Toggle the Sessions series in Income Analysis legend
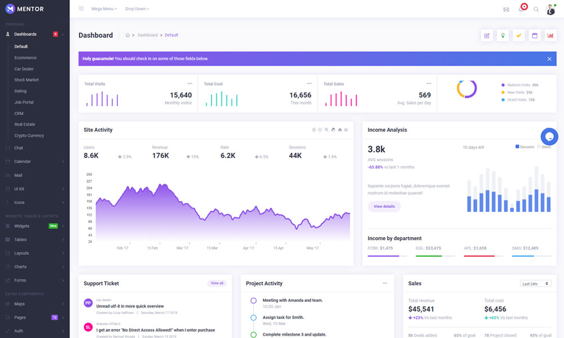This screenshot has height=338, width=564. coord(525,147)
